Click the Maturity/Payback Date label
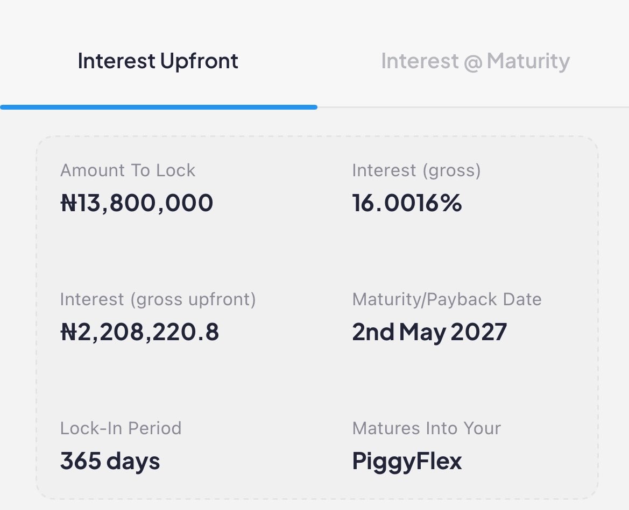The width and height of the screenshot is (629, 510). click(x=447, y=300)
